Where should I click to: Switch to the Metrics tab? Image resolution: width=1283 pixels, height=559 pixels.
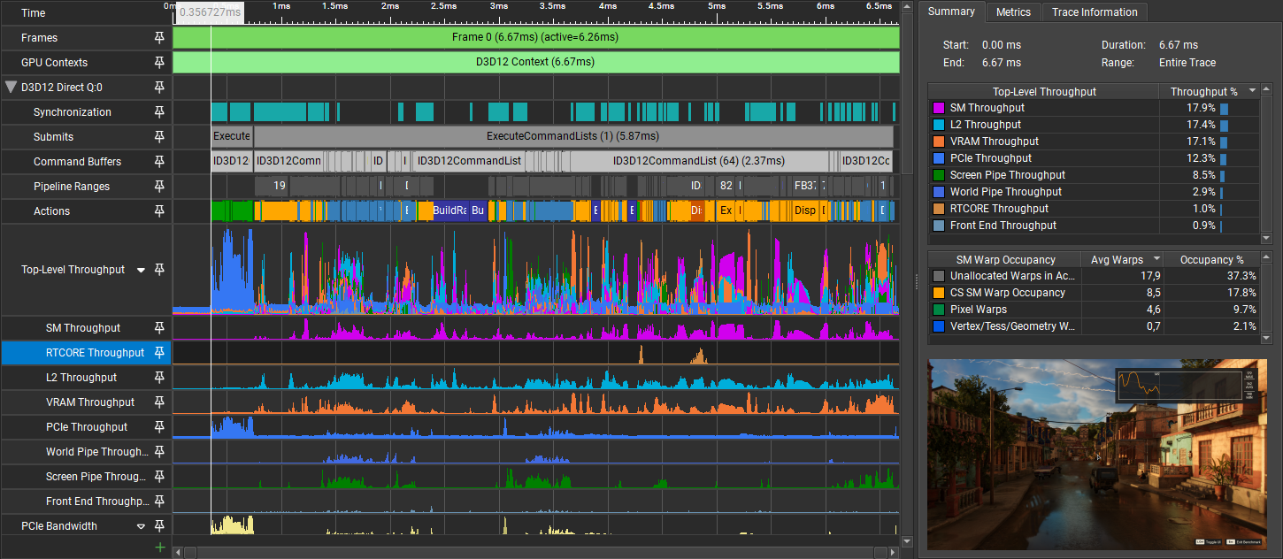click(x=1013, y=12)
